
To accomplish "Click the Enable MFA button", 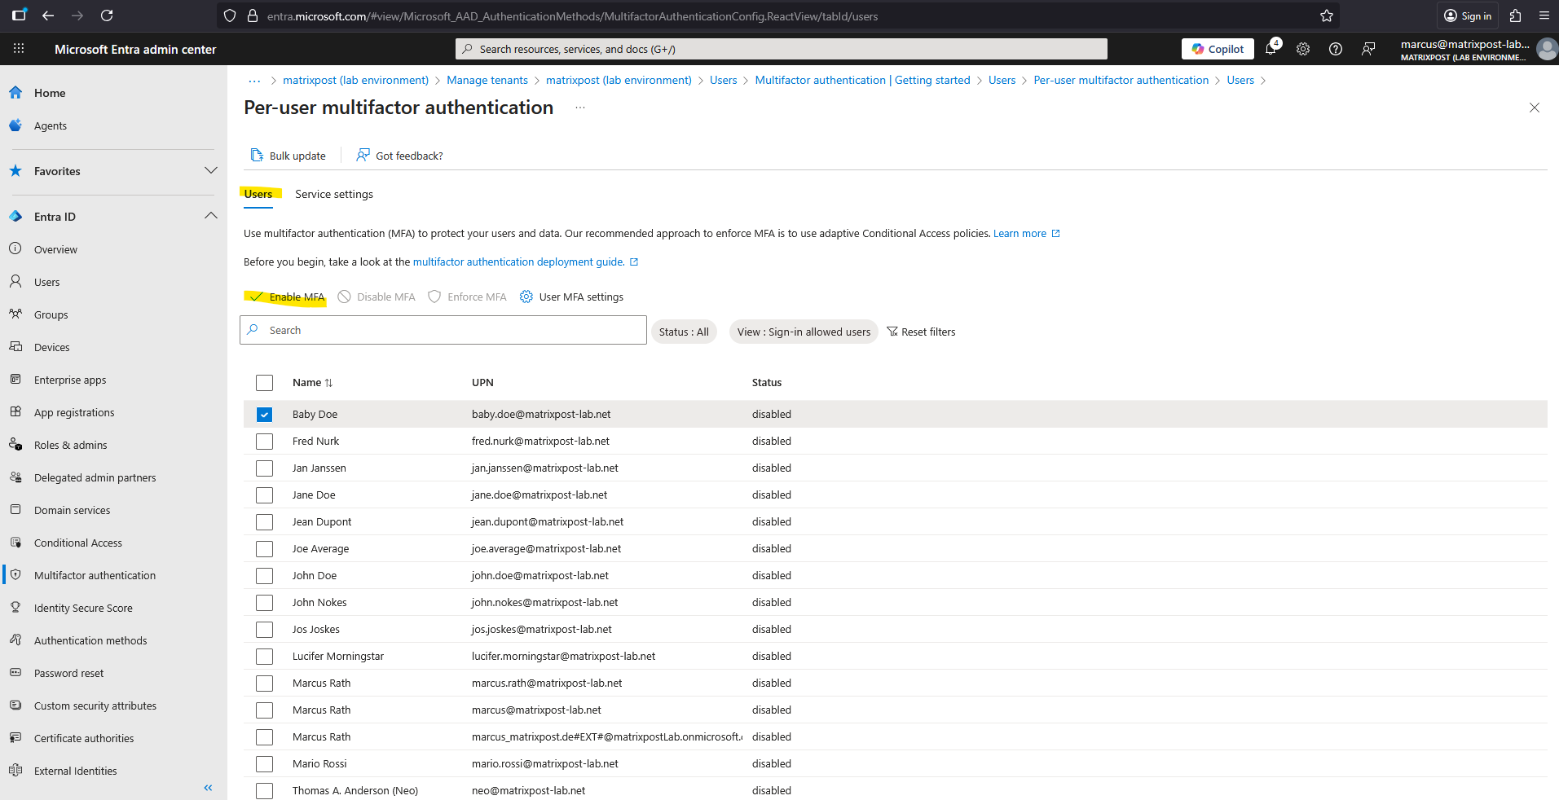I will pos(287,297).
